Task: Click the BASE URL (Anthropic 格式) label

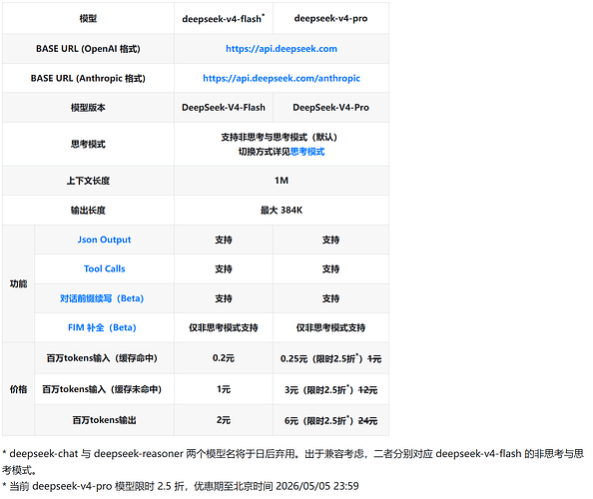Action: (x=88, y=78)
